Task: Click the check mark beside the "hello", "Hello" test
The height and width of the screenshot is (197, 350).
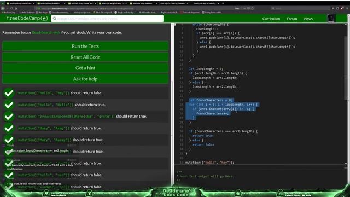Action: pos(9,105)
